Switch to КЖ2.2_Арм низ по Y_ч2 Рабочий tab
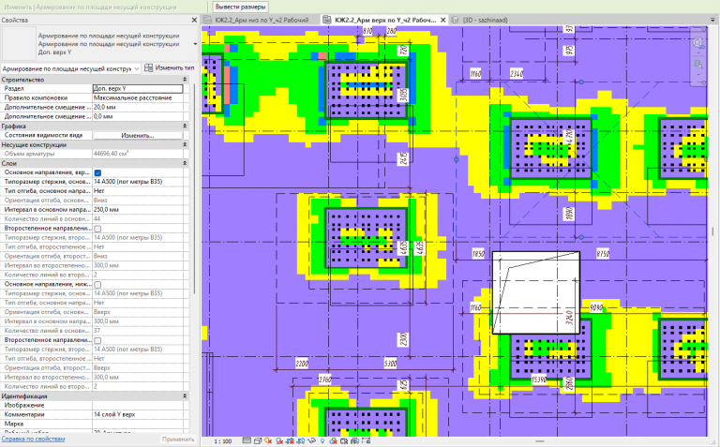720x447 pixels. point(262,21)
